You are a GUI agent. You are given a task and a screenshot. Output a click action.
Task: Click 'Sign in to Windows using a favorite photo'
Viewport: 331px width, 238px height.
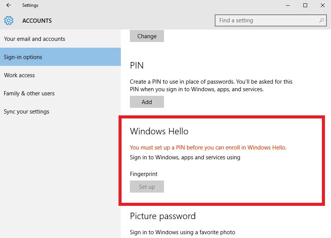[x=183, y=232]
